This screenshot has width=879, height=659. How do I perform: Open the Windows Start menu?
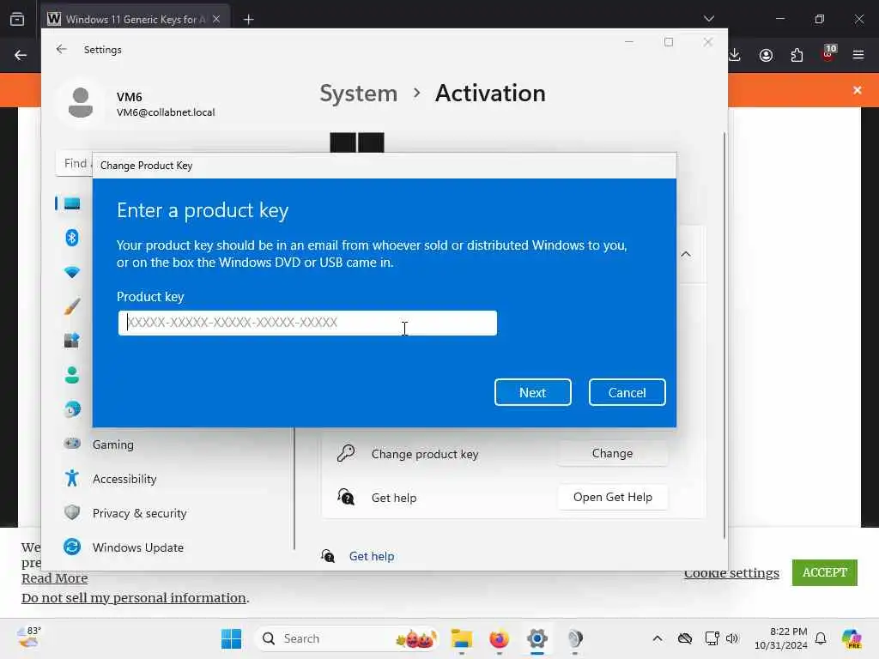231,638
